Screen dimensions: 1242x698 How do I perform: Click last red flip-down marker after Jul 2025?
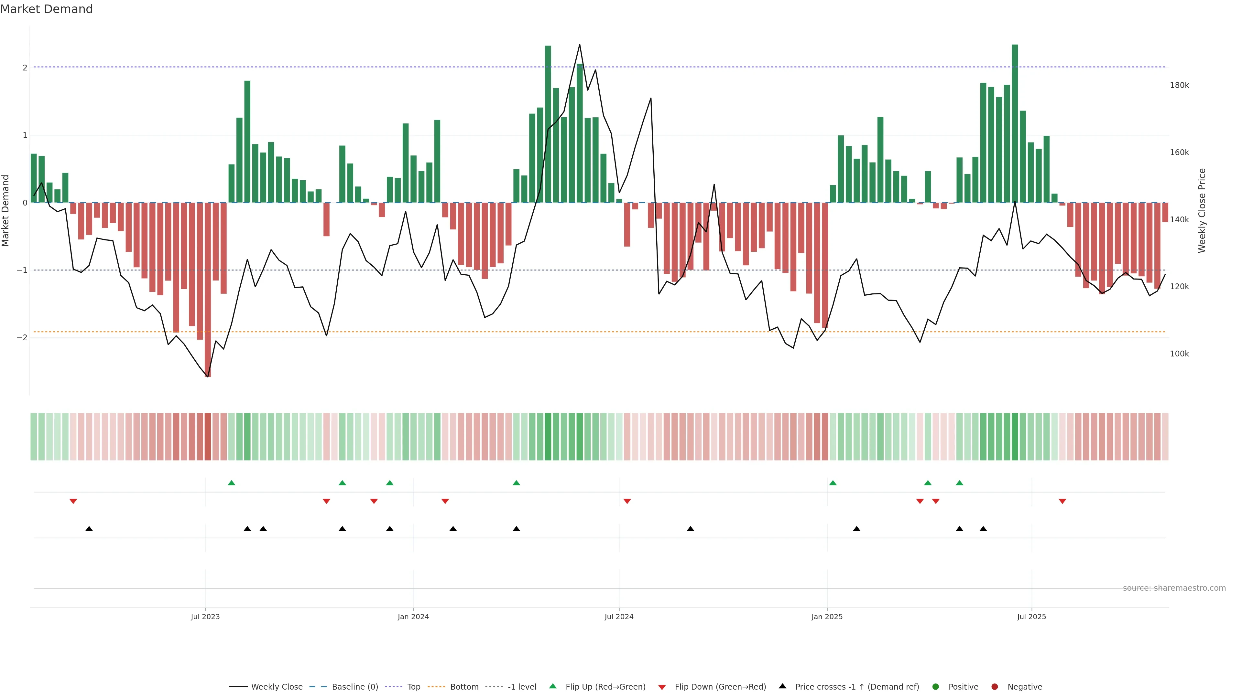pos(1062,502)
